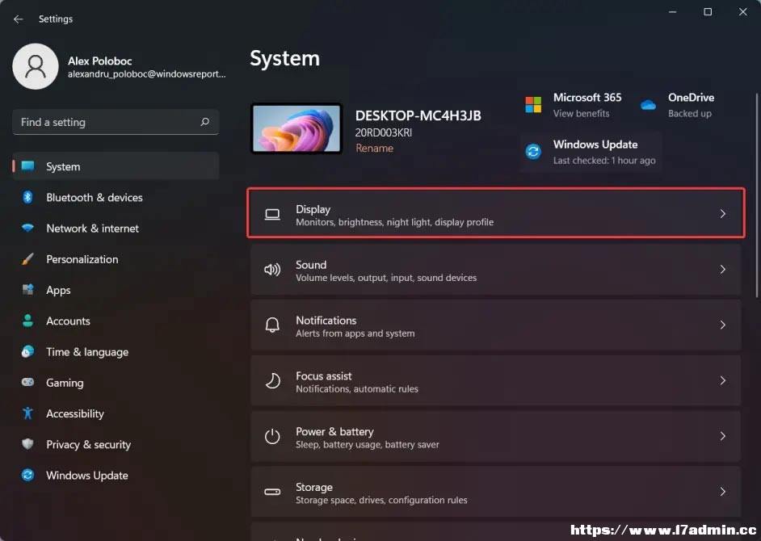Viewport: 761px width, 541px height.
Task: Click 'Volume levels, output, input, sound devices'
Action: coord(386,278)
